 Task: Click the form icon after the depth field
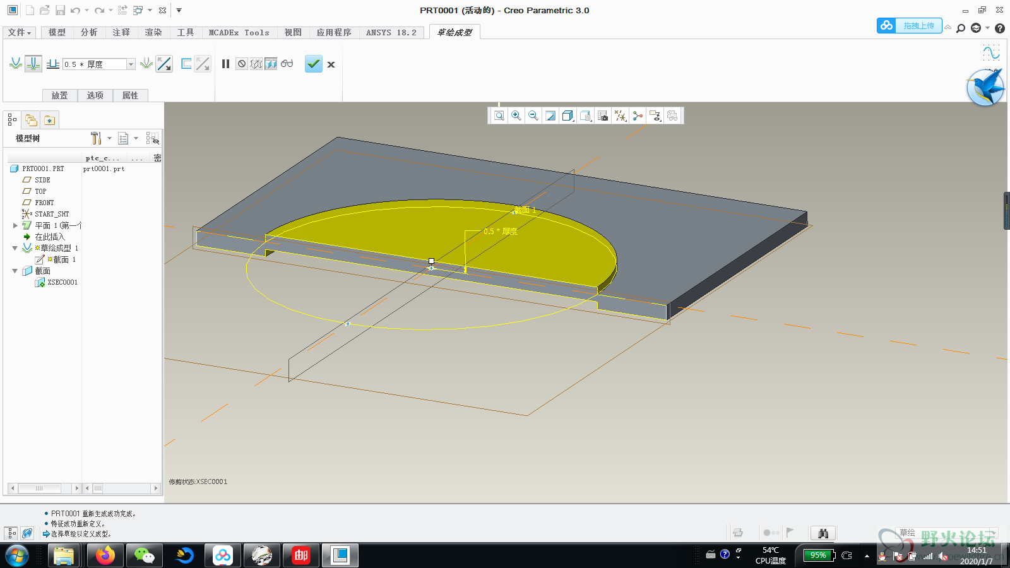tap(146, 64)
